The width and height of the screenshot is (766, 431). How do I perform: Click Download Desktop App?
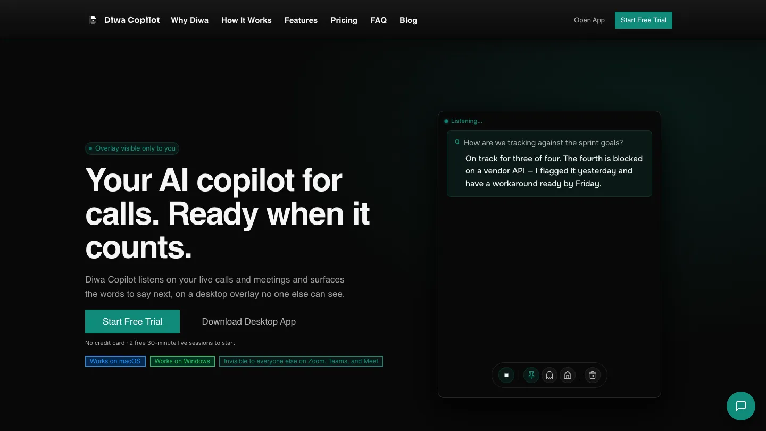(x=249, y=321)
